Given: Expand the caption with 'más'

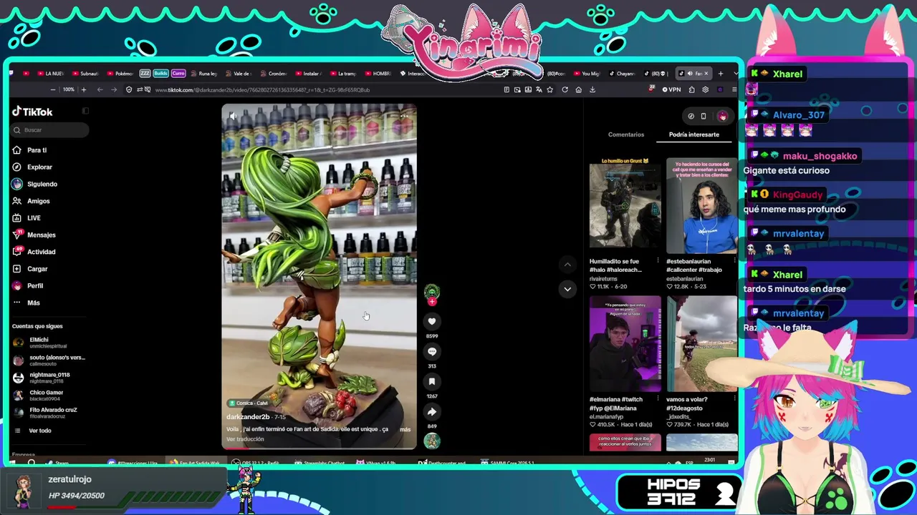Looking at the screenshot, I should click(x=405, y=429).
